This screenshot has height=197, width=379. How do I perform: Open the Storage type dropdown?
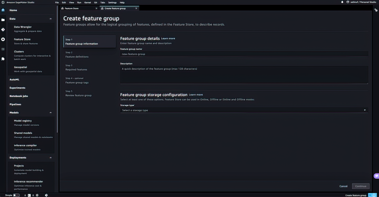point(243,110)
